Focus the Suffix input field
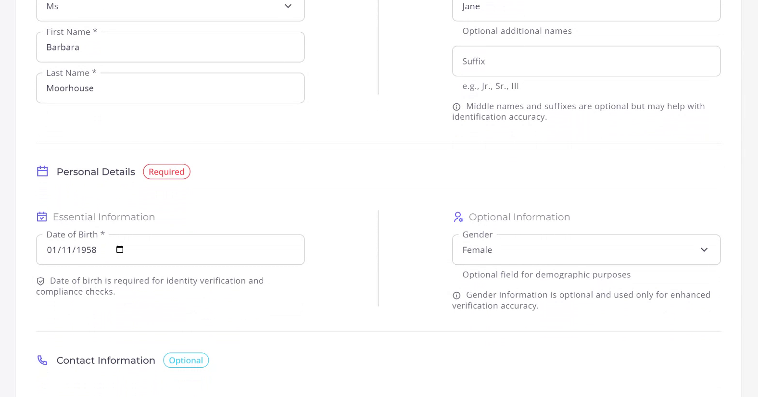 click(x=586, y=61)
